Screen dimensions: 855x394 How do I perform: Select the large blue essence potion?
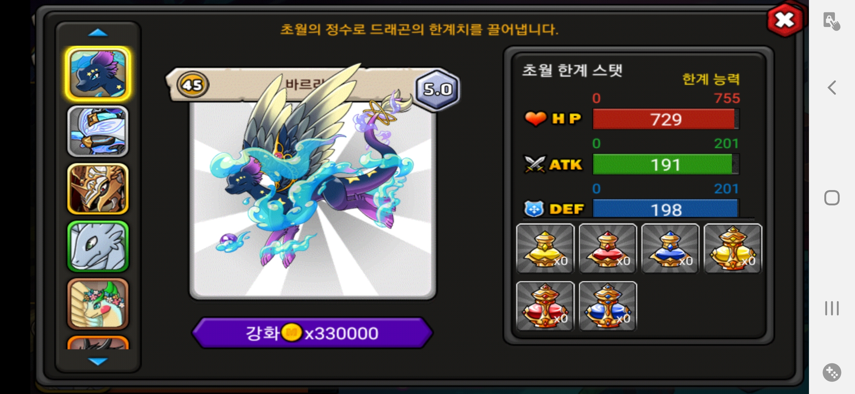point(608,306)
